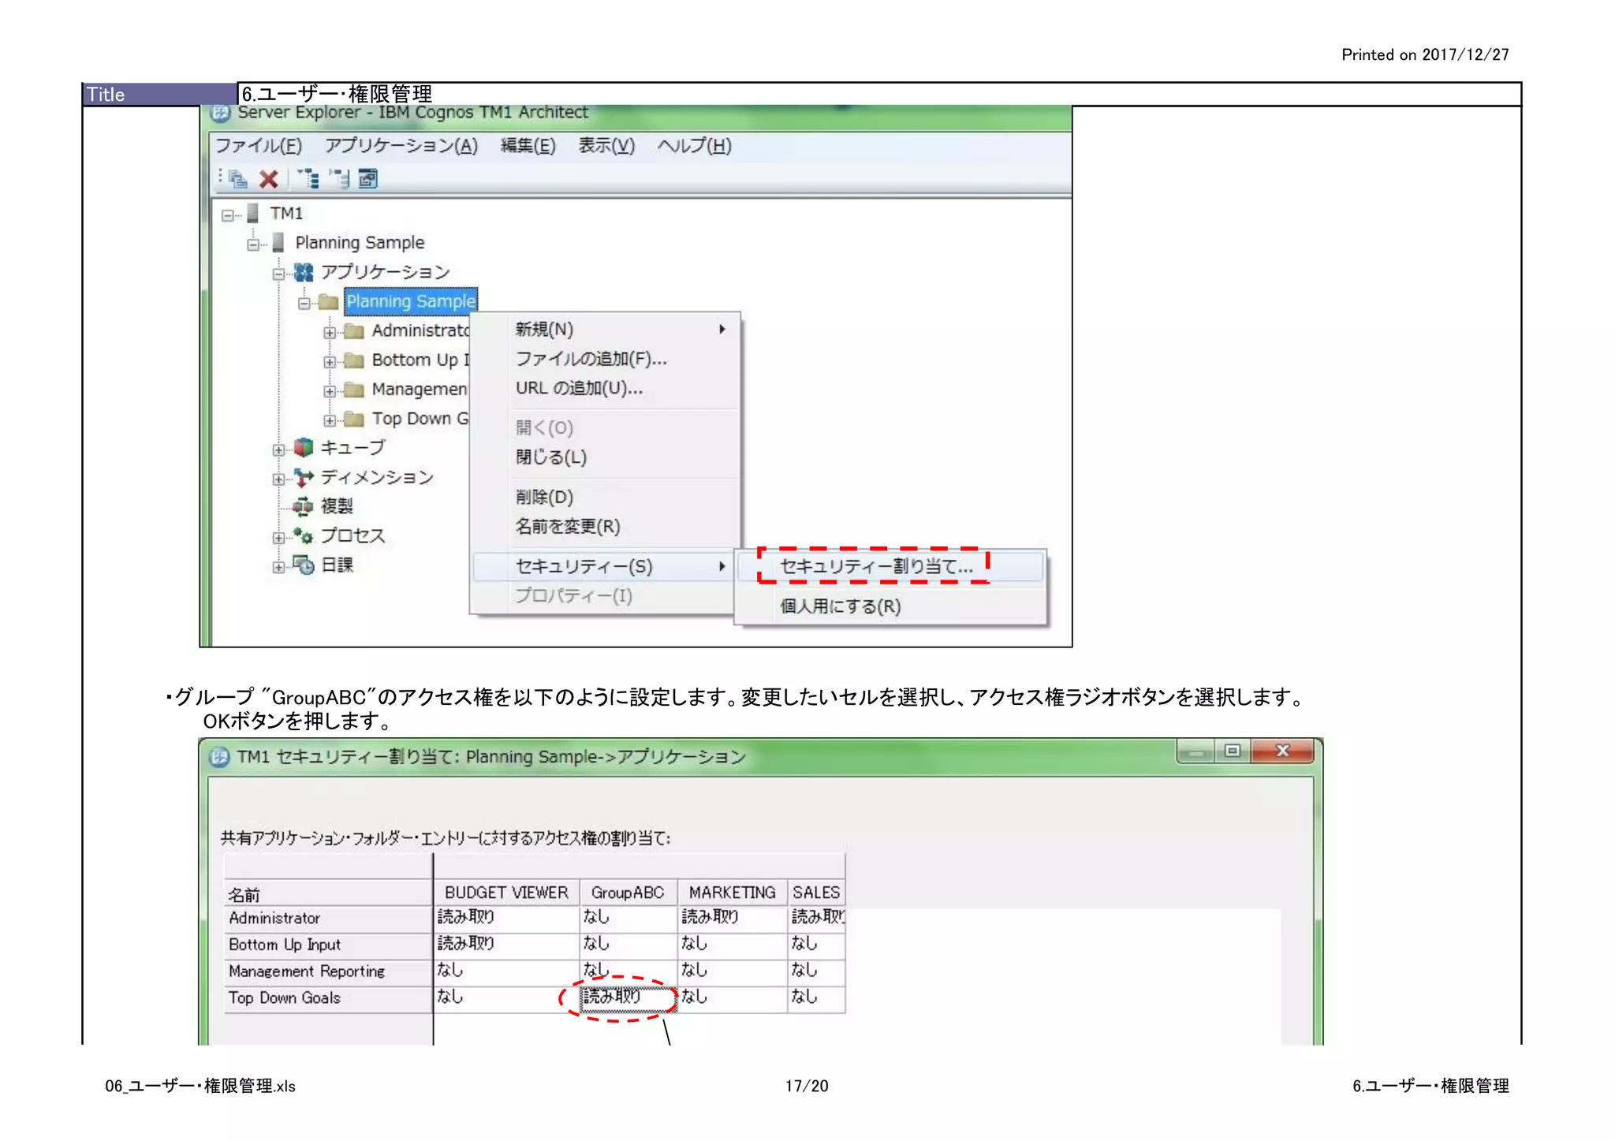Screen dimensions: 1615x1141
Task: Click the tree expand toolbar icon
Action: pyautogui.click(x=308, y=179)
